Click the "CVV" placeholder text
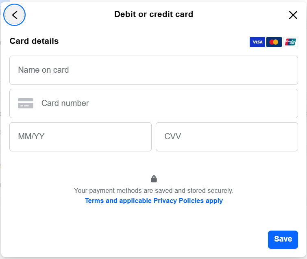This screenshot has width=307, height=259. pos(173,136)
